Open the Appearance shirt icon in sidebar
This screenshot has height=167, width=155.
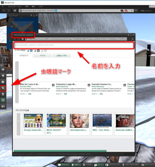click(x=3, y=76)
